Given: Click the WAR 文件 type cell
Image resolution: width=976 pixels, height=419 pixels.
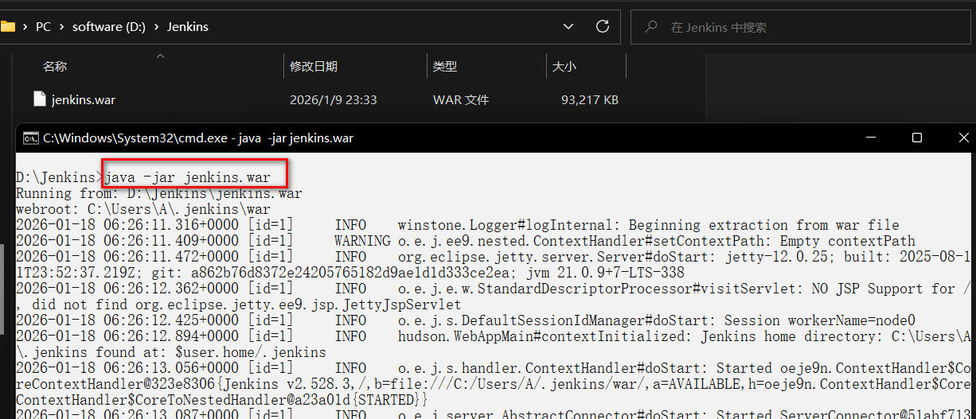Looking at the screenshot, I should pos(461,100).
